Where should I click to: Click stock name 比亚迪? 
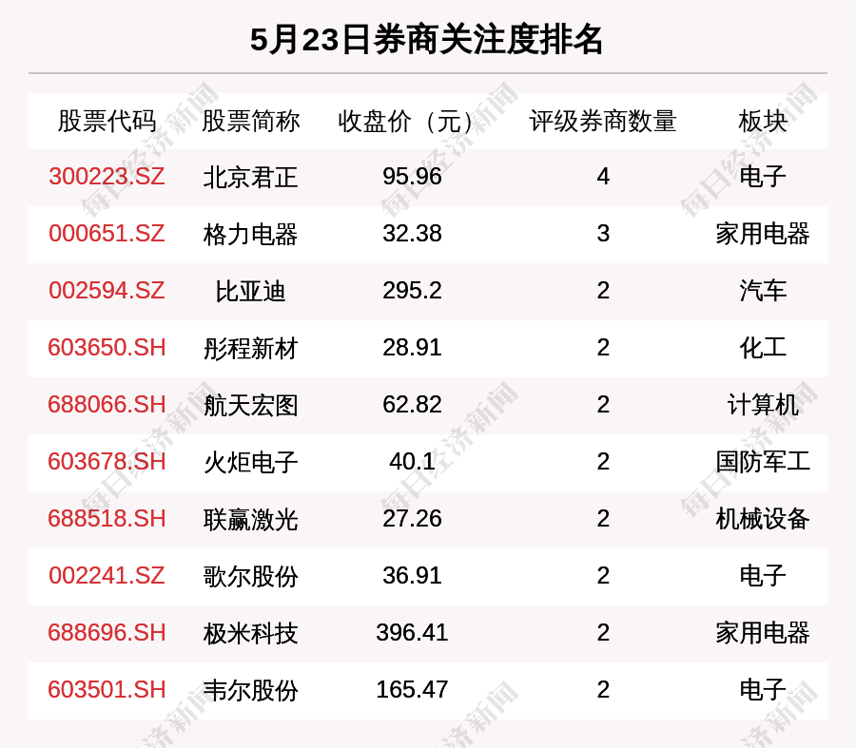(x=250, y=292)
